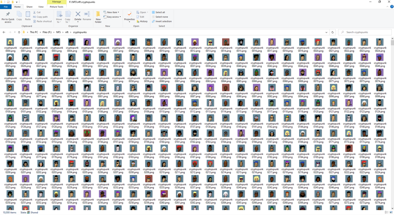Click the nft breadcrumb
Viewport: 394px width, 215px height.
point(67,32)
